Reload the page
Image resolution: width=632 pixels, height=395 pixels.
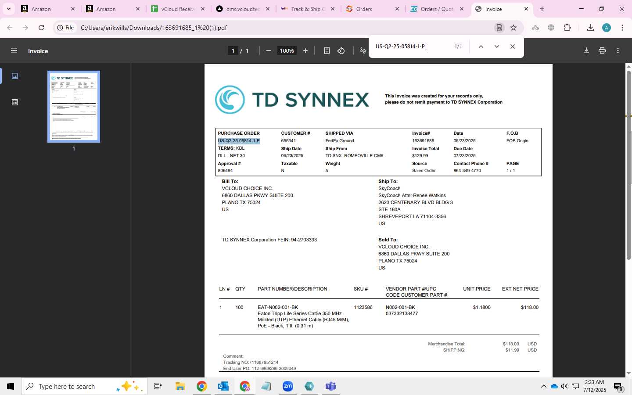(x=41, y=28)
